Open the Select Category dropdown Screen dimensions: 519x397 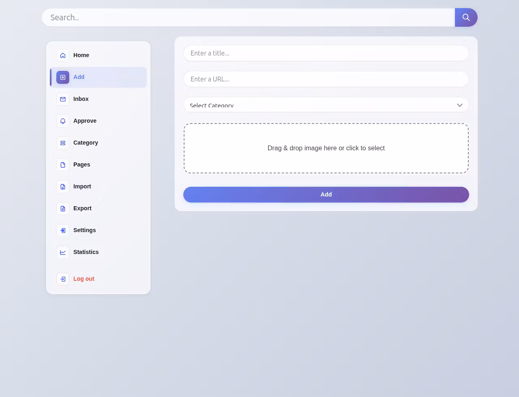tap(326, 105)
